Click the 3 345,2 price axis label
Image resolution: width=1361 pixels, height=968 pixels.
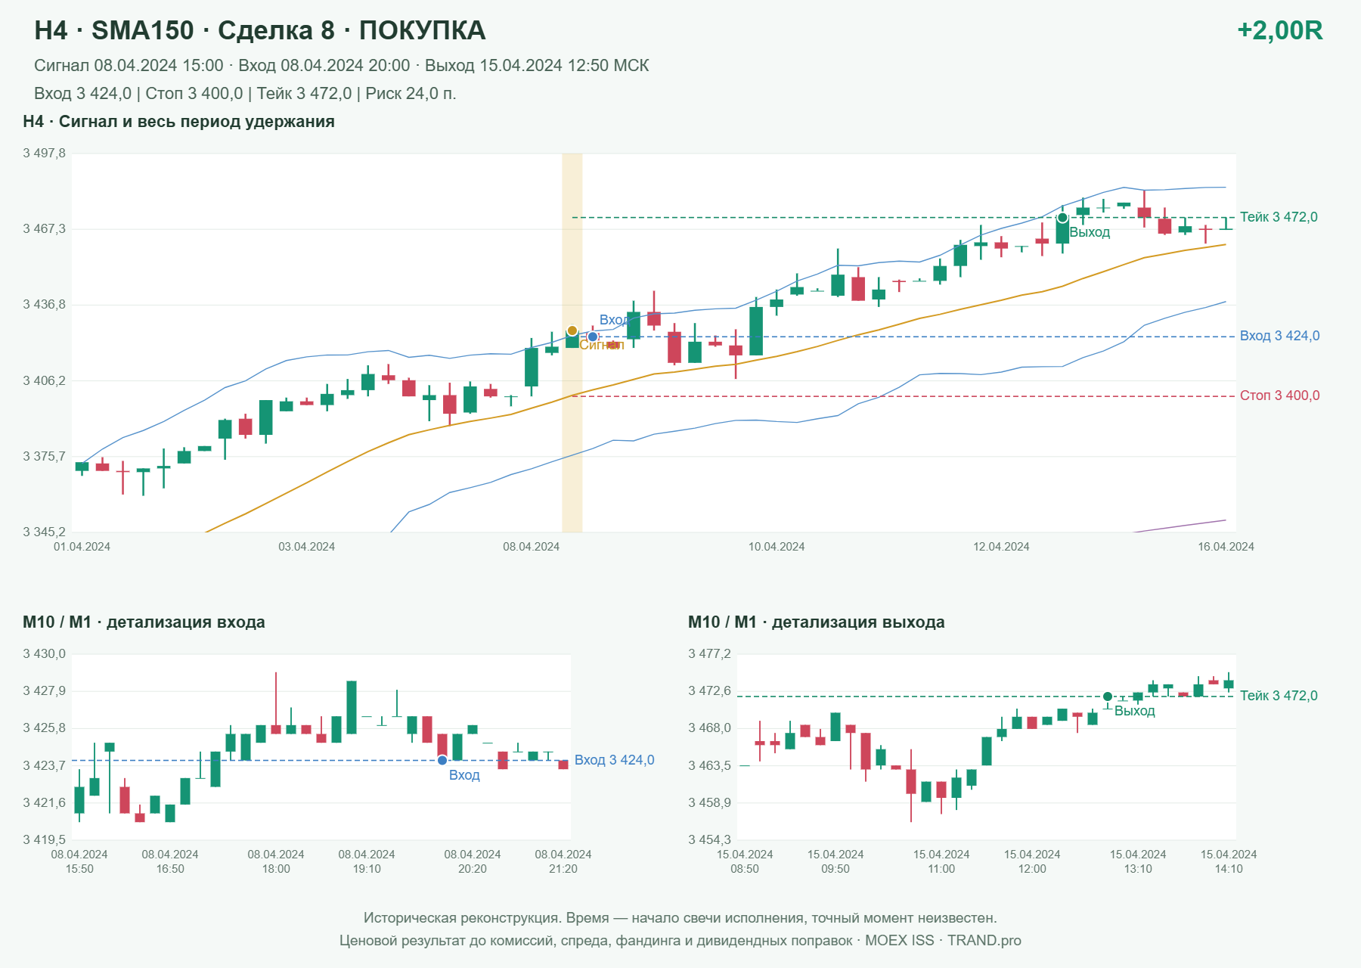tap(44, 532)
